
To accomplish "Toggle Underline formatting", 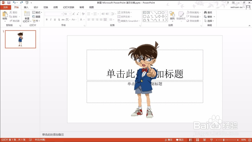I will click(55, 20).
